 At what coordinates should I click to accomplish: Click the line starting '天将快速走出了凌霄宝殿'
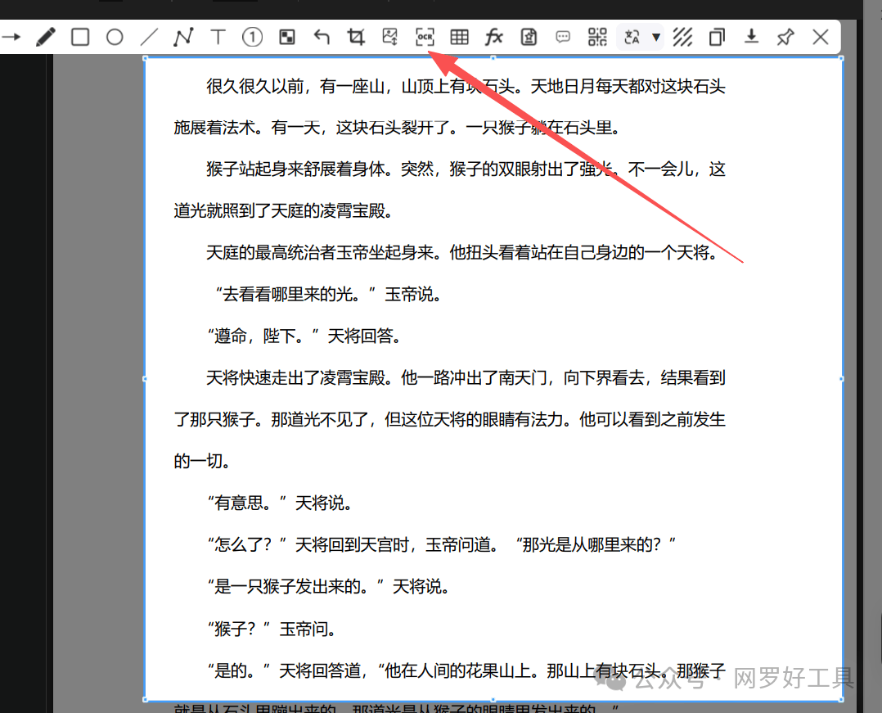466,377
